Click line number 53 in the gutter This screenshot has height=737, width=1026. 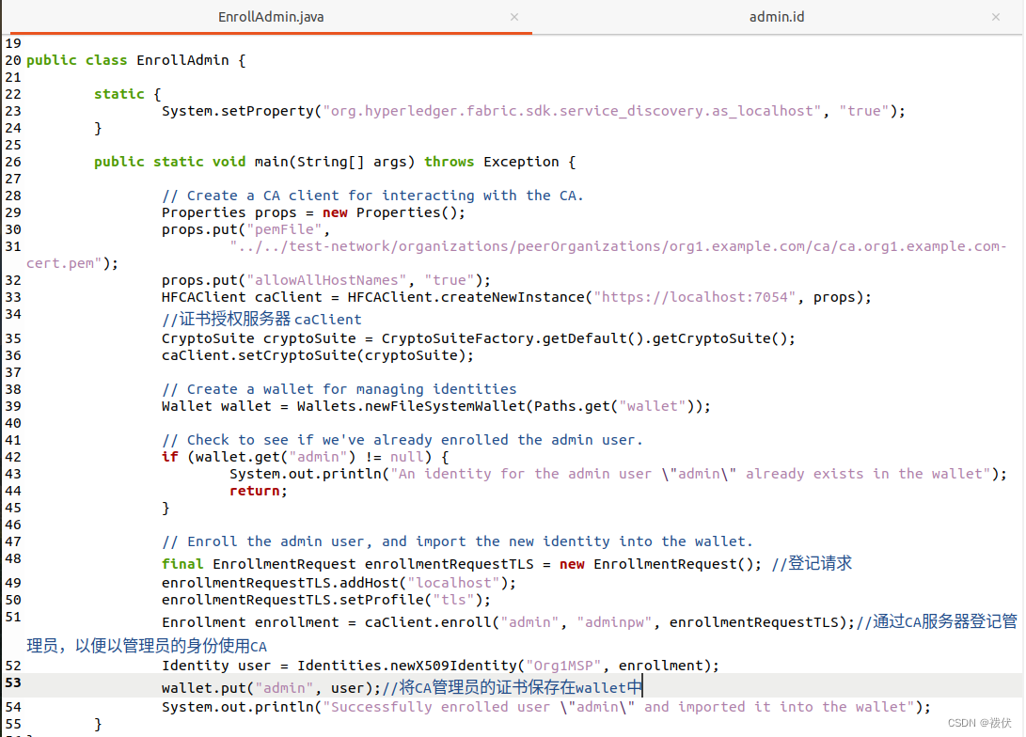[13, 682]
